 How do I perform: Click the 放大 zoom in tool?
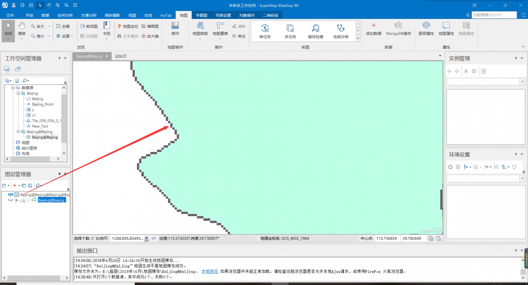pos(38,26)
